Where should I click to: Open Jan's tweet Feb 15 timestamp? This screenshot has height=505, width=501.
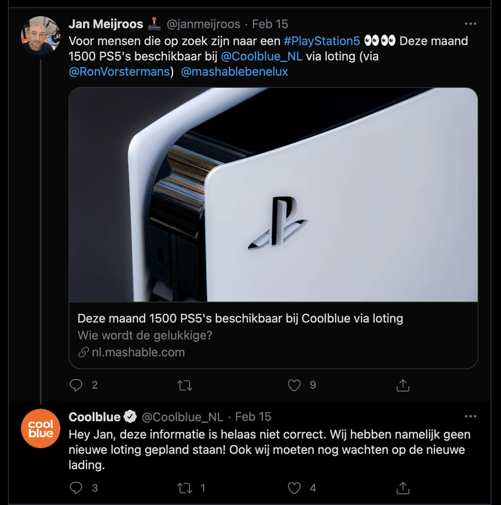269,24
